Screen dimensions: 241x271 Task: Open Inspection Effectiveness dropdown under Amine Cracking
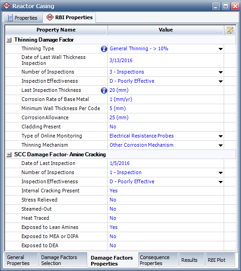(x=220, y=182)
